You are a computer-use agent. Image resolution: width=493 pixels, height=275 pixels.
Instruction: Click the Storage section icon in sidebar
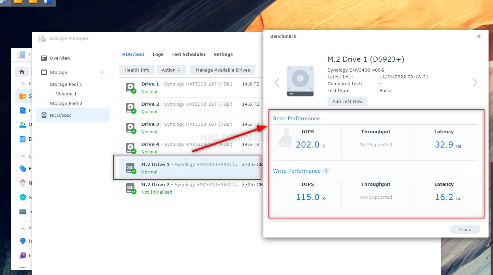pos(44,72)
